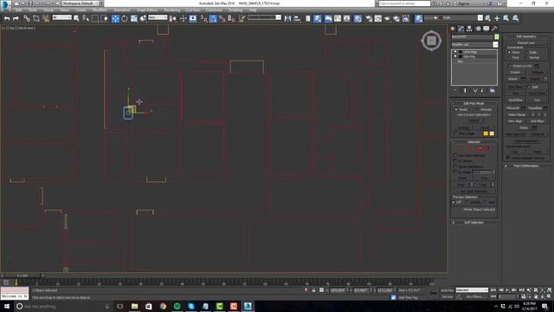This screenshot has height=312, width=554.
Task: Switch to the Hierarchy command panel tab
Action: tap(469, 29)
